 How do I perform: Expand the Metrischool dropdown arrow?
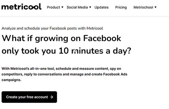156,7
